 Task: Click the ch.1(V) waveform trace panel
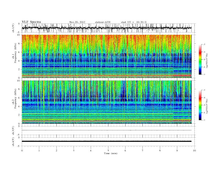(x=109, y=28)
